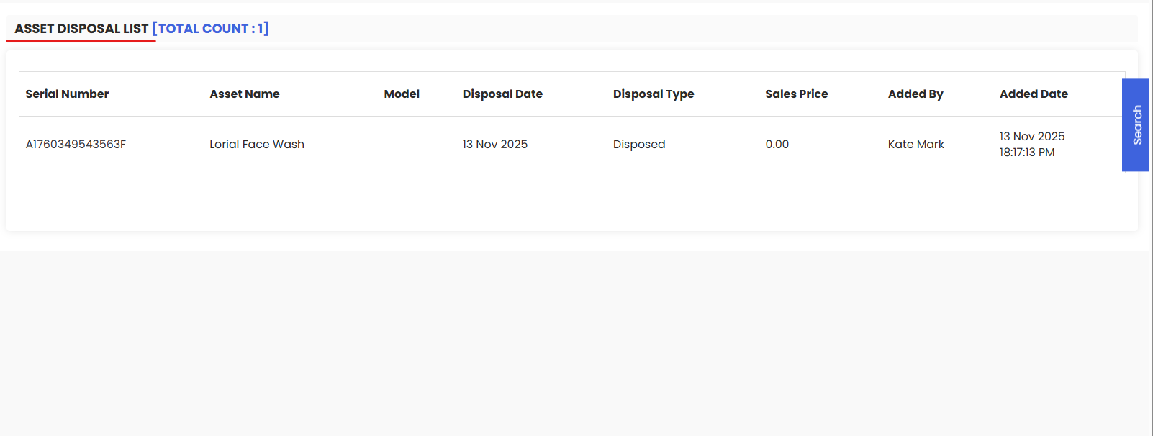Click the Disposal Type column header
1153x436 pixels.
pos(654,94)
